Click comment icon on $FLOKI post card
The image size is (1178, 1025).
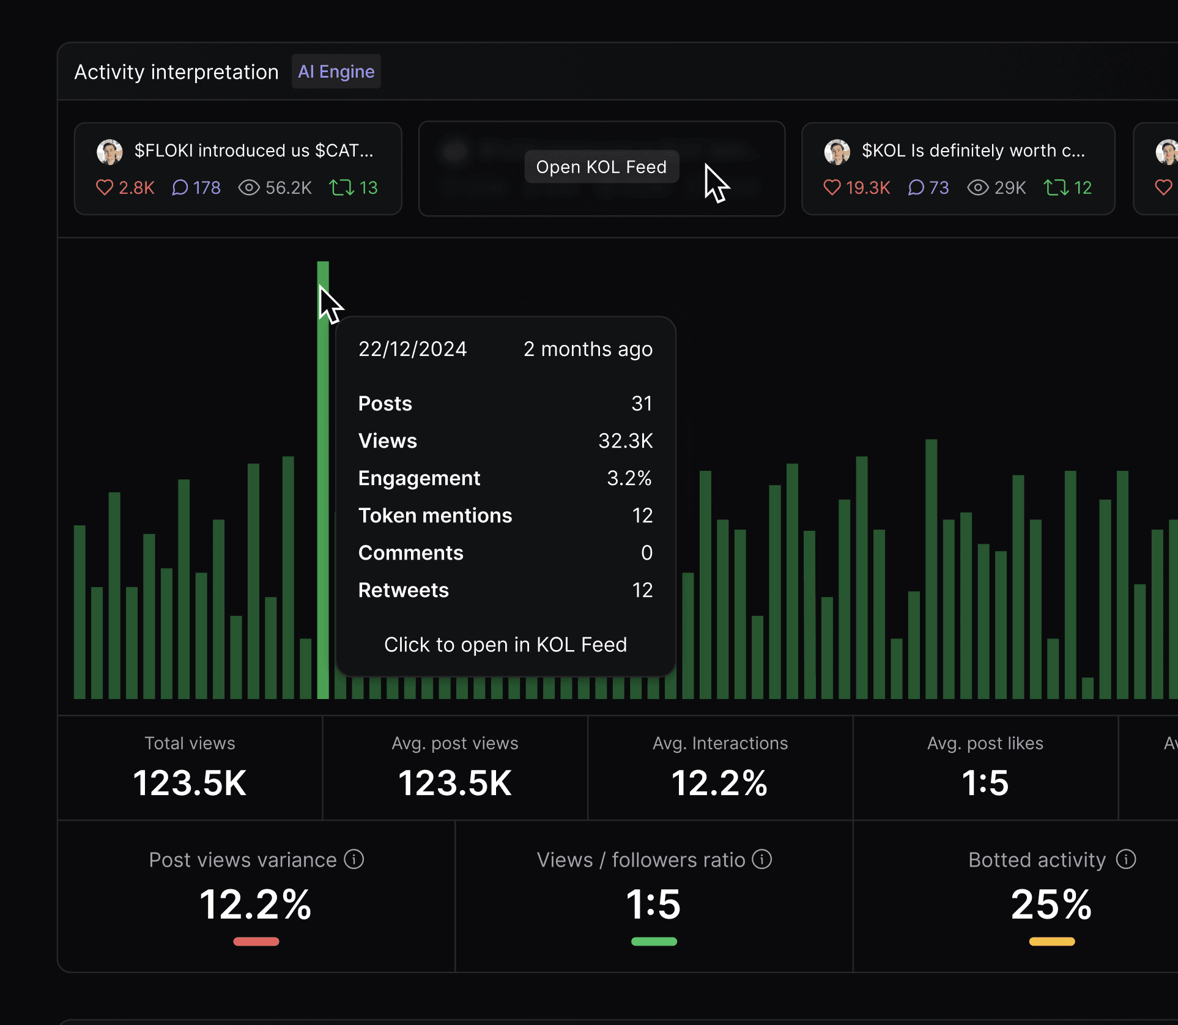tap(180, 187)
